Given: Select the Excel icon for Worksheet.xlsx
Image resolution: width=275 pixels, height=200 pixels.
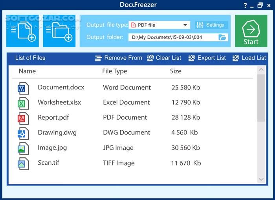Looking at the screenshot, I should tap(23, 103).
